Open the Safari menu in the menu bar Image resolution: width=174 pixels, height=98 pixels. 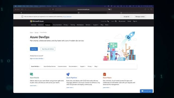point(20,6)
